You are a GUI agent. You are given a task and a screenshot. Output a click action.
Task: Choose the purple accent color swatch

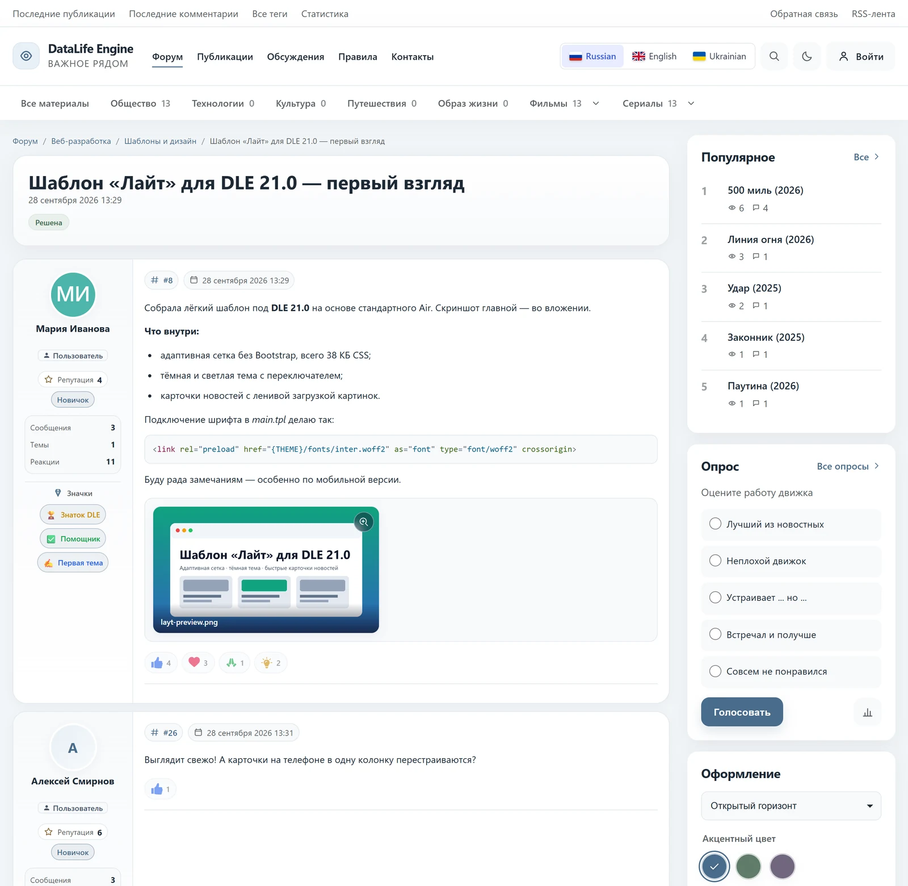782,867
